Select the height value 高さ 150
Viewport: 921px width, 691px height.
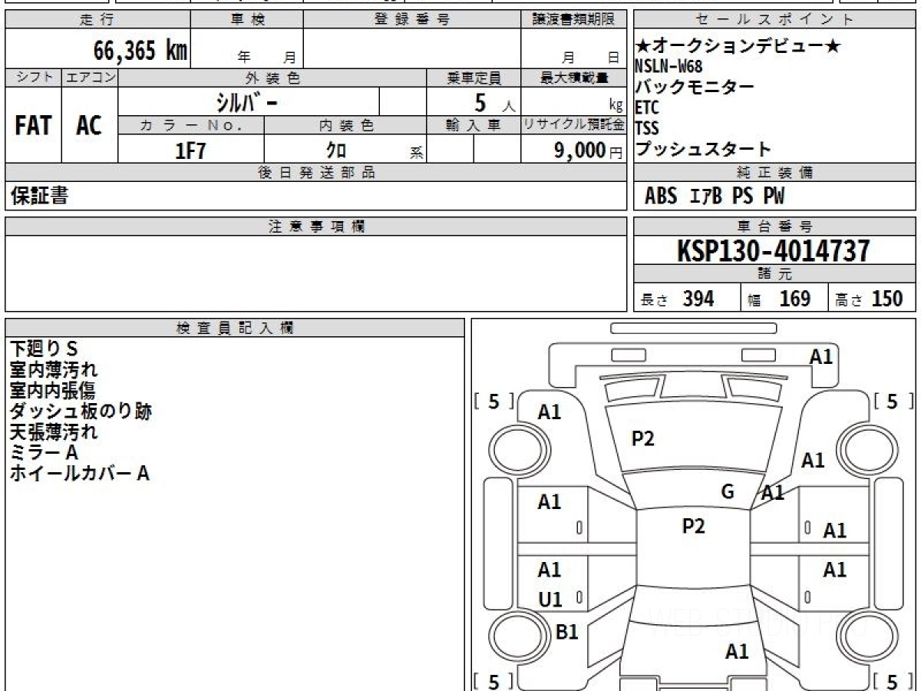point(870,299)
